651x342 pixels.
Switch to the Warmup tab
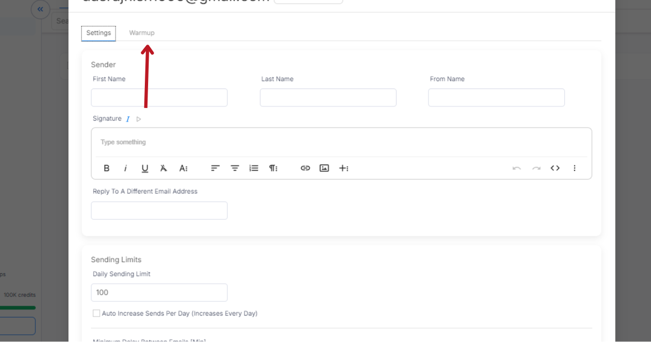pyautogui.click(x=142, y=33)
